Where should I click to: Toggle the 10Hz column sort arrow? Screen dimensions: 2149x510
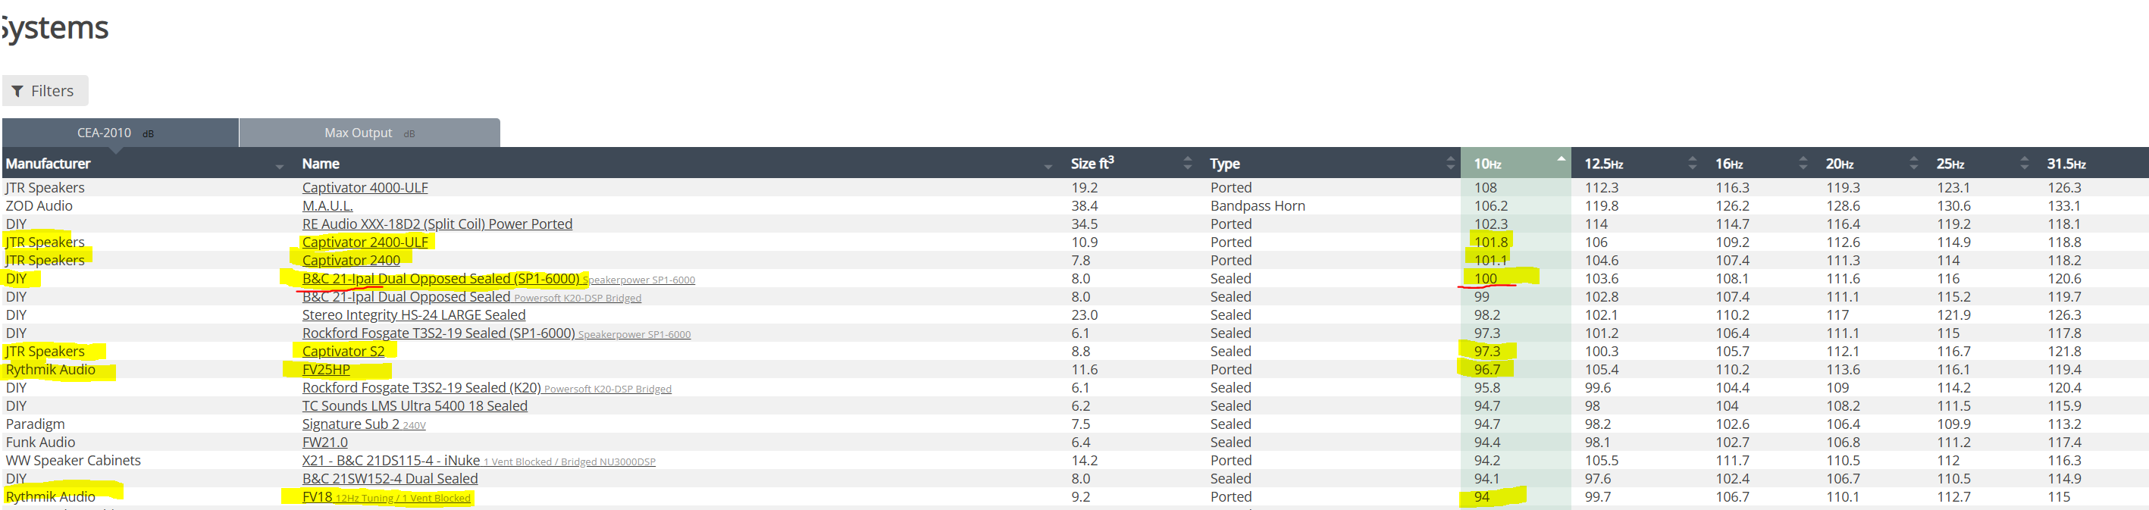pos(1561,158)
